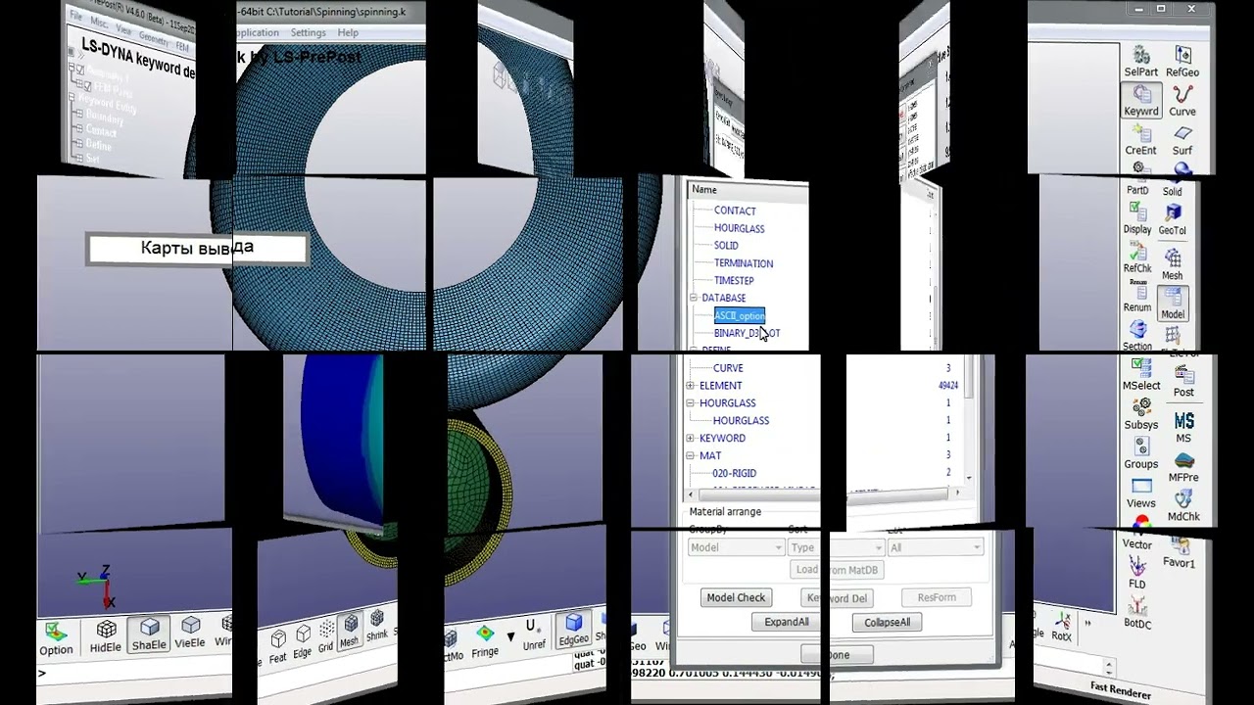Open the Subsys tool
The image size is (1254, 705).
(1141, 414)
